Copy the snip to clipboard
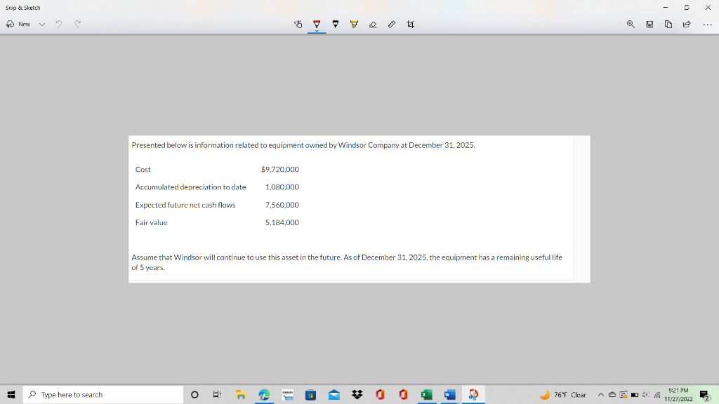719x404 pixels. [668, 25]
